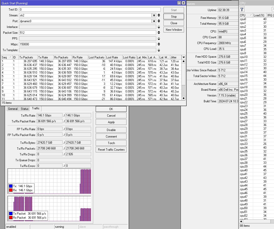This screenshot has width=274, height=229.
Task: Click the Close button in Quick Start
Action: pyautogui.click(x=174, y=23)
